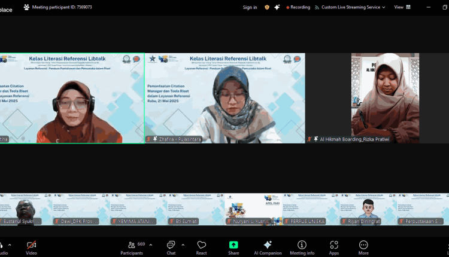
Task: Expand the chevron next to Participants
Action: click(151, 245)
